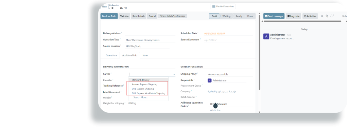348x127 pixels.
Task: Open the followers person icon
Action: pyautogui.click(x=332, y=16)
